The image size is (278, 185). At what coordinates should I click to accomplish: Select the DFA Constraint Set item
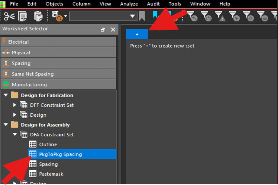[52, 135]
